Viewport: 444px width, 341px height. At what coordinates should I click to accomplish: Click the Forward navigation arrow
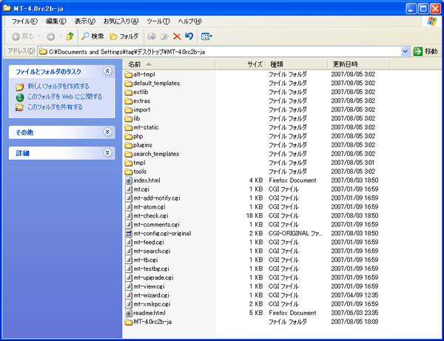click(x=50, y=36)
